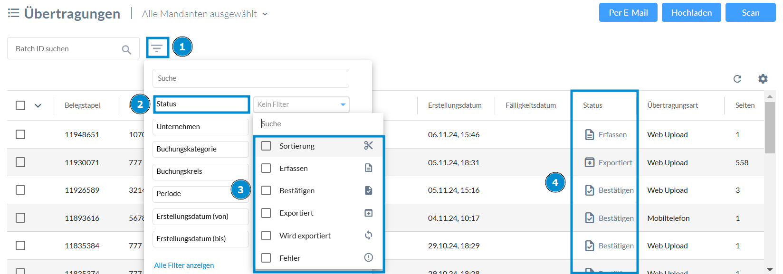Toggle the select-all checkbox in table header
The width and height of the screenshot is (783, 274).
tap(20, 105)
